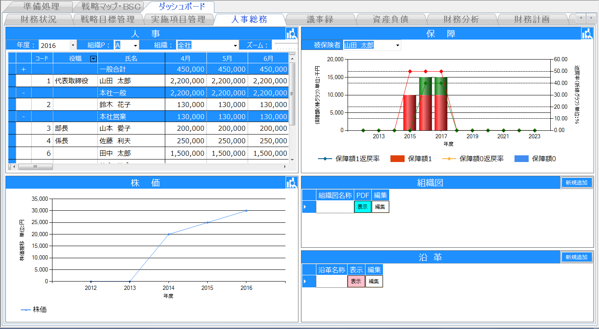Viewport: 599px width, 329px height.
Task: Click chart analysis icon in 保障 panel header
Action: click(587, 34)
